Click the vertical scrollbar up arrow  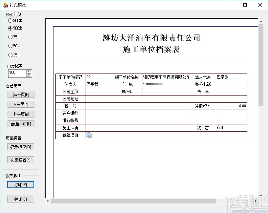(261, 21)
